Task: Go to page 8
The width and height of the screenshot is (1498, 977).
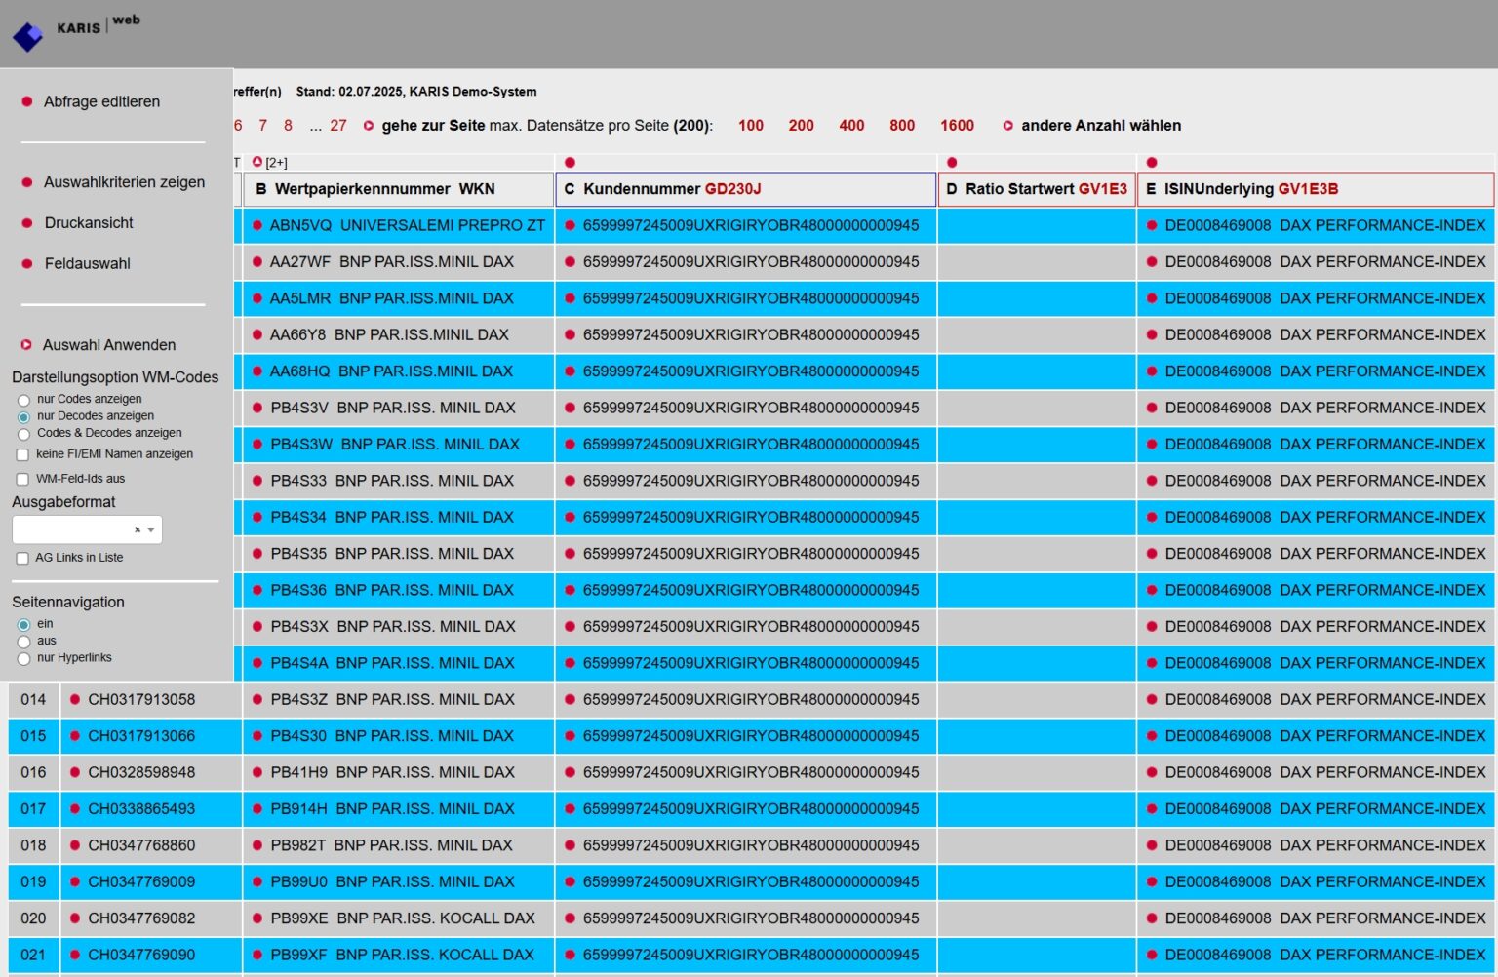Action: point(288,126)
